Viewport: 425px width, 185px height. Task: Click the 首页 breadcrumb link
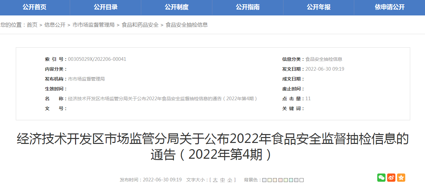(32, 25)
